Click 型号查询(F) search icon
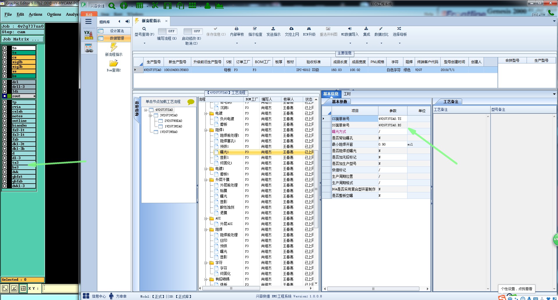The width and height of the screenshot is (558, 300). (x=144, y=29)
